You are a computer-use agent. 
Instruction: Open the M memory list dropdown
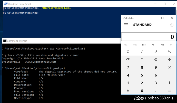point(172,45)
